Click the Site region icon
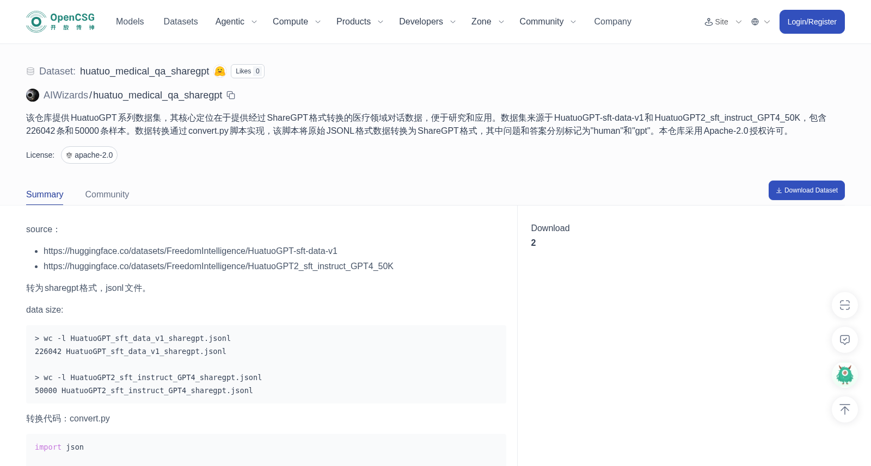The height and width of the screenshot is (466, 871). pos(709,22)
